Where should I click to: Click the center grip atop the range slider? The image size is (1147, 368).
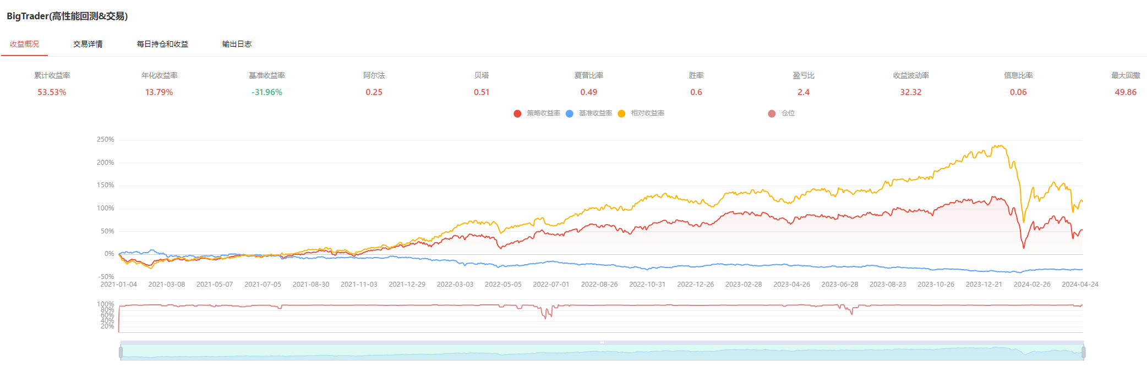602,342
